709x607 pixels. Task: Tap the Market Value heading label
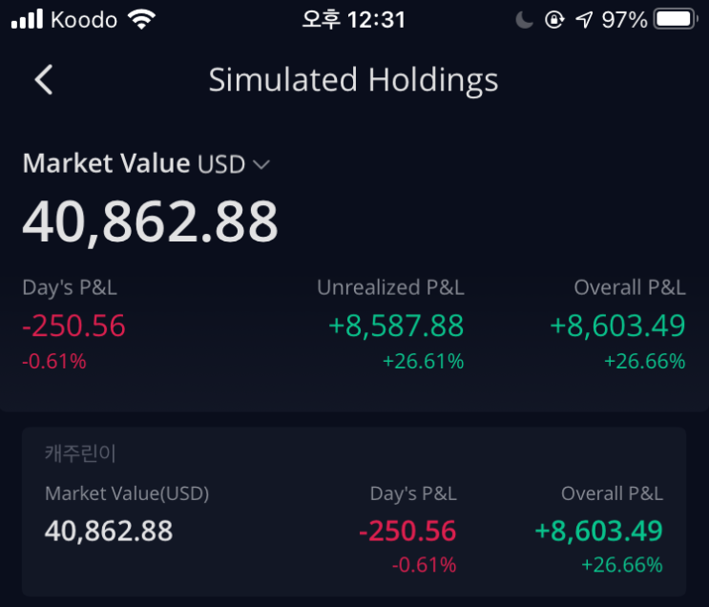(106, 163)
